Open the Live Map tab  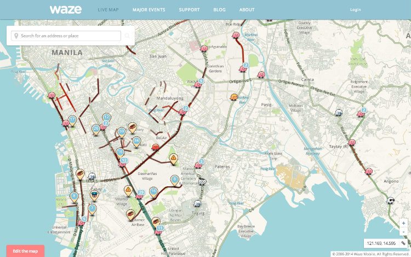[x=108, y=10]
